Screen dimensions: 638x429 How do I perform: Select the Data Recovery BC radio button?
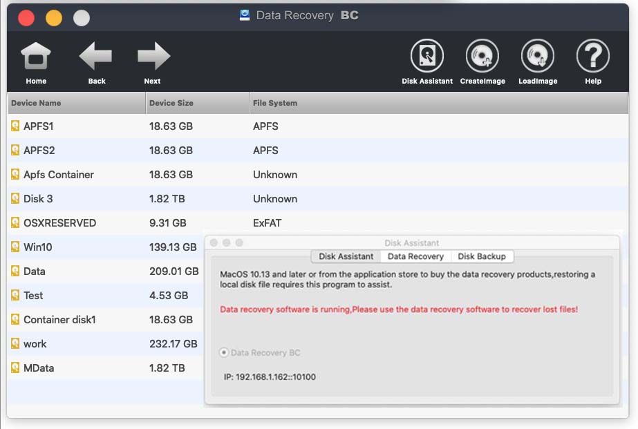[224, 352]
